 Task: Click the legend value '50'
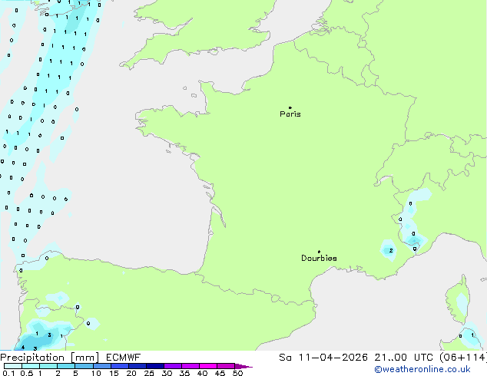(x=238, y=373)
